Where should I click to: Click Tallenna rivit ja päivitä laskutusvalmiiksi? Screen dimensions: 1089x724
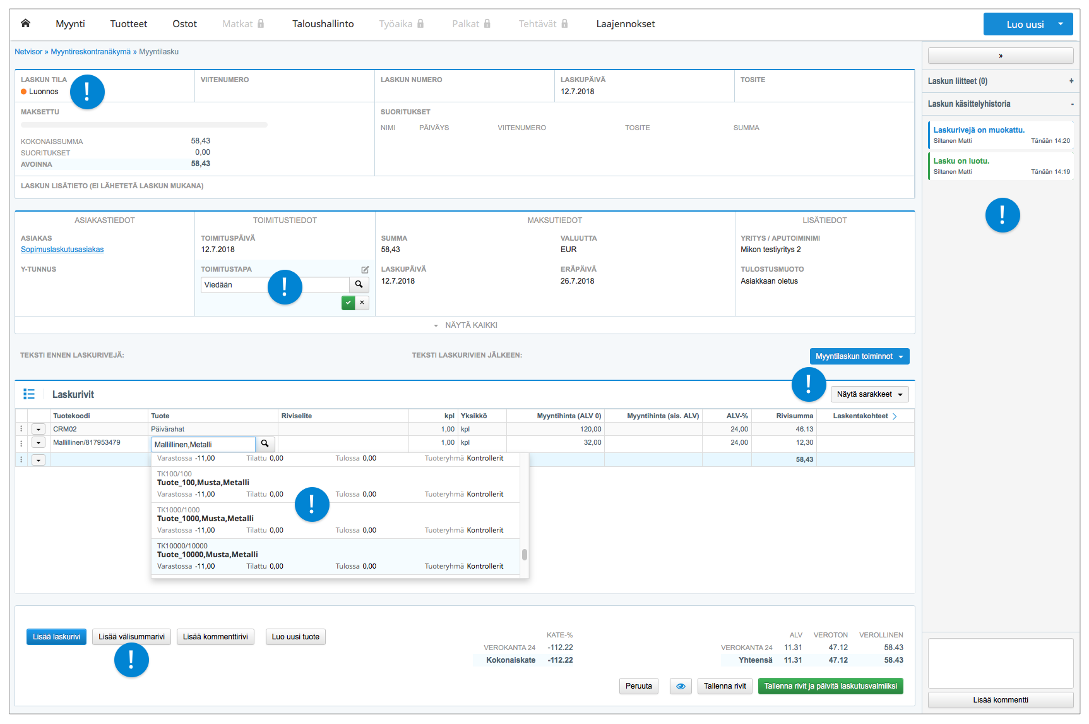(x=830, y=686)
